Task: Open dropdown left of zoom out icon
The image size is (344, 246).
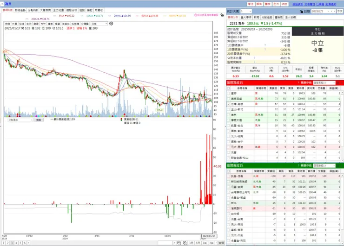Action: click(x=174, y=243)
